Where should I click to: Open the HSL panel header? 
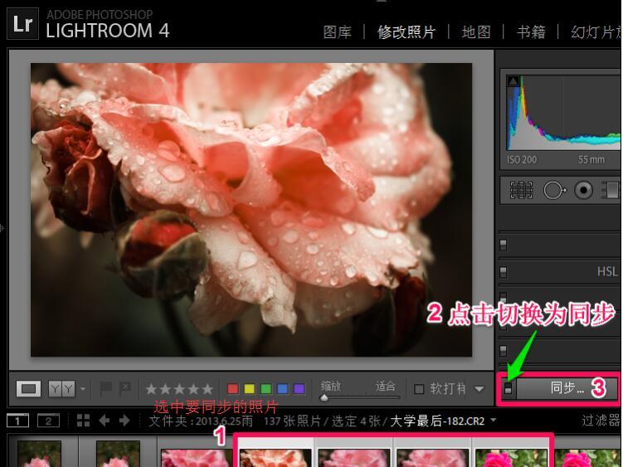[x=606, y=271]
